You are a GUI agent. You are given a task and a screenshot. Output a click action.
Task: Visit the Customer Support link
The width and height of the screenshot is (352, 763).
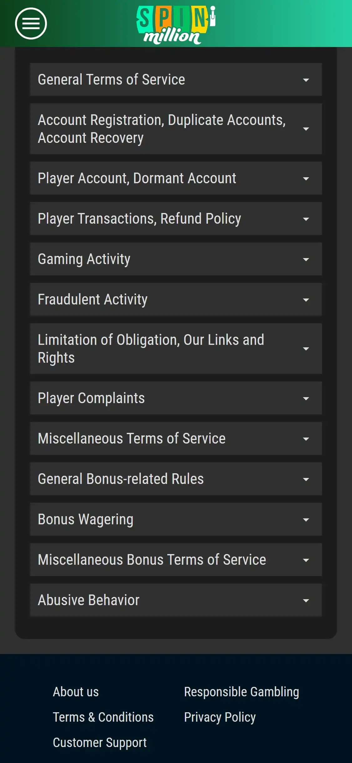[99, 742]
